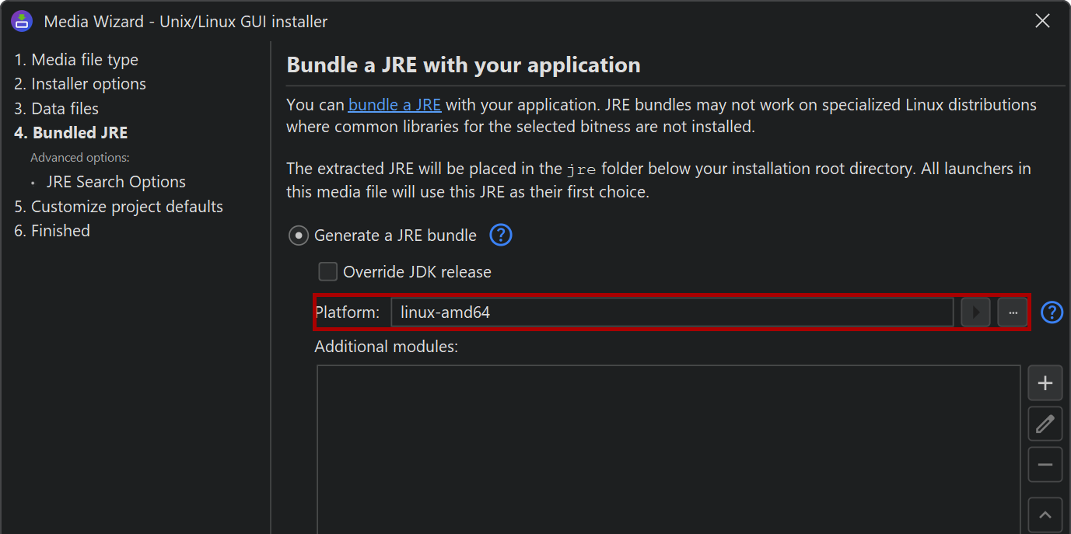Close the Media Wizard dialog
The width and height of the screenshot is (1071, 534).
[x=1042, y=21]
